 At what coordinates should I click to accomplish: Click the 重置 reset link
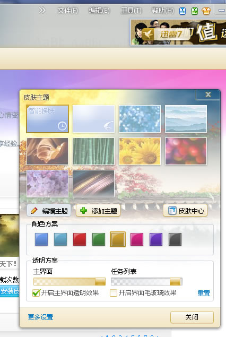coord(204,293)
